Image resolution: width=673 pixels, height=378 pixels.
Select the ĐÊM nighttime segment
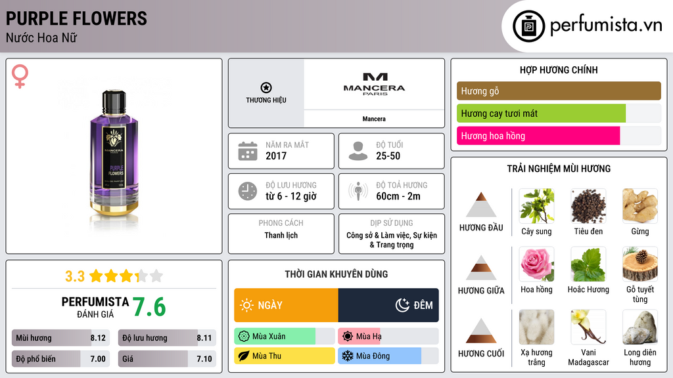[388, 305]
